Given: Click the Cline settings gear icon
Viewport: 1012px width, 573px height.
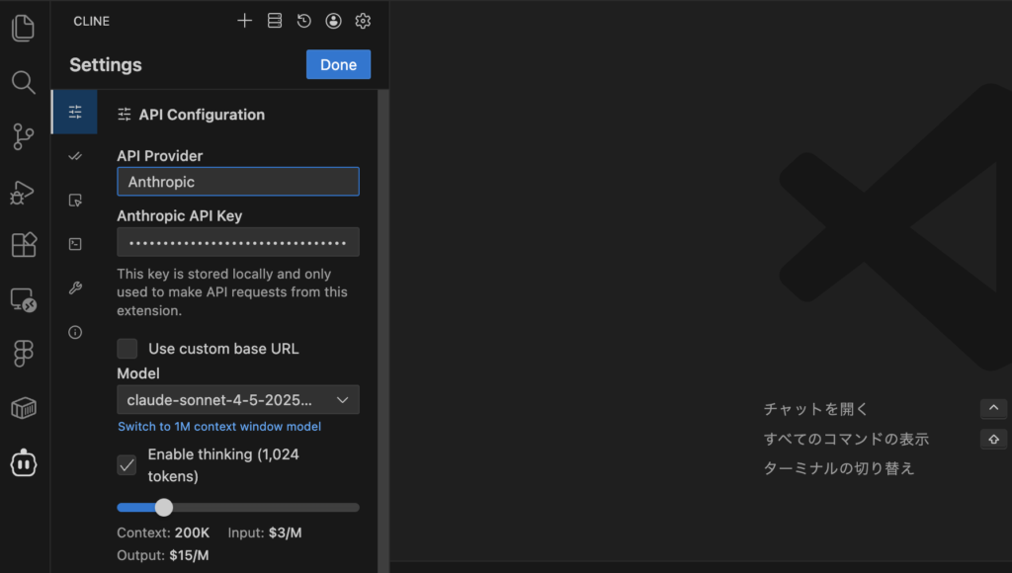Looking at the screenshot, I should coord(363,21).
